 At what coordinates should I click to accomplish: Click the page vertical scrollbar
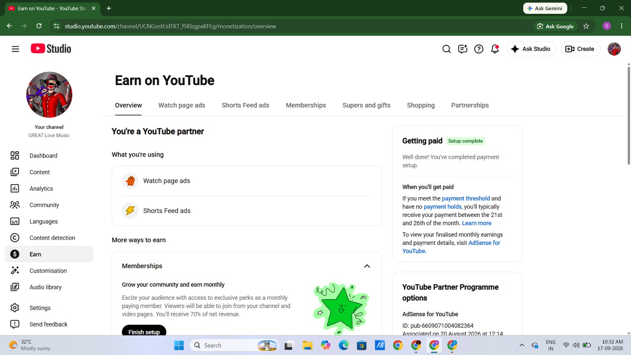coord(629,115)
